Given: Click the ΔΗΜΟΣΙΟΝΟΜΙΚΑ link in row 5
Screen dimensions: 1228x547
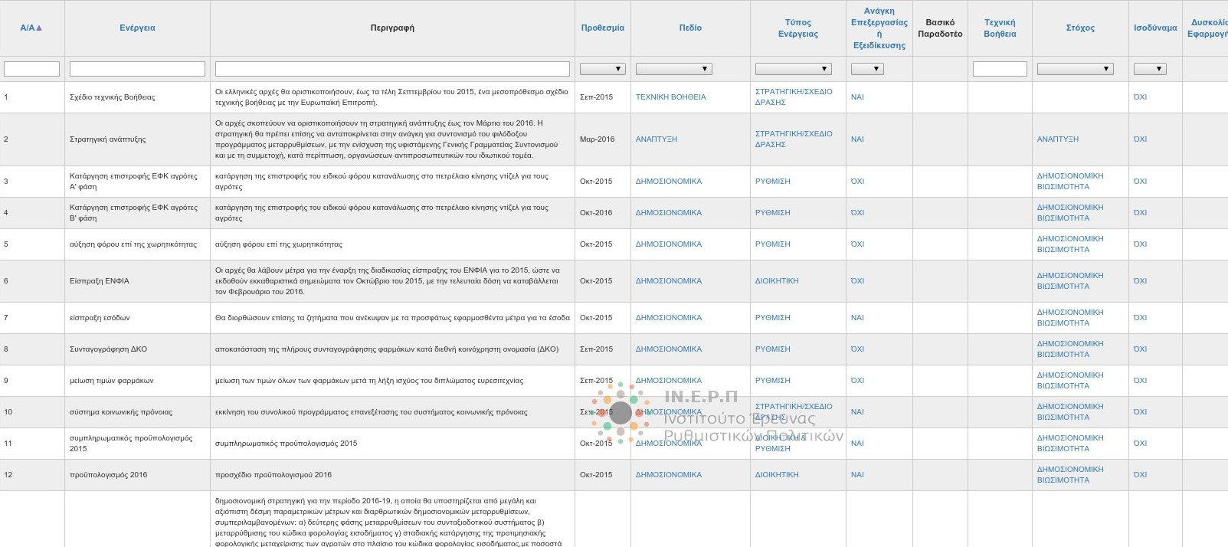Looking at the screenshot, I should (x=669, y=244).
